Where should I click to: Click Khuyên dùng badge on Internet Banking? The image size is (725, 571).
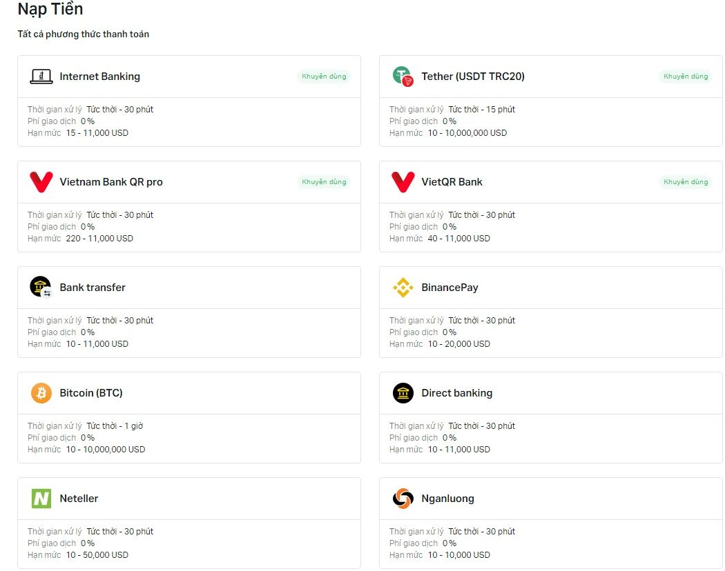(324, 77)
